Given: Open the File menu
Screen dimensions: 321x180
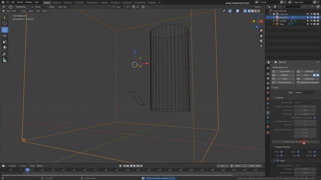Looking at the screenshot, I should point(8,2).
